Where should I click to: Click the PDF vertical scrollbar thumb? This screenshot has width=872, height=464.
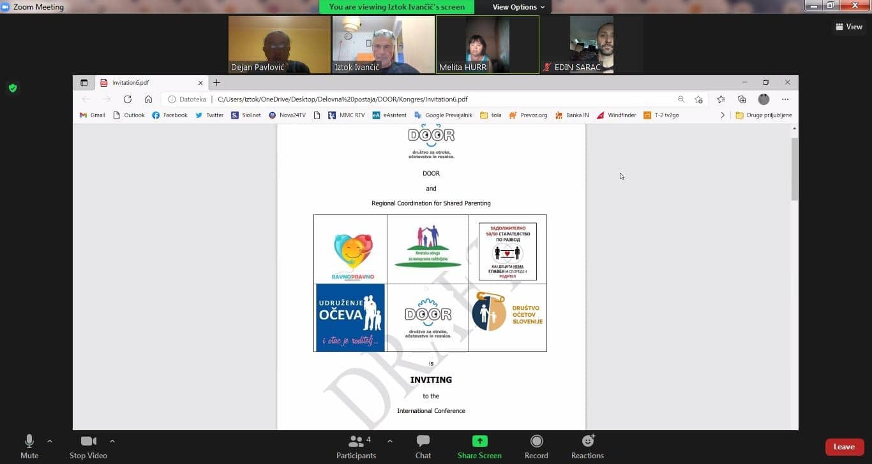point(795,169)
